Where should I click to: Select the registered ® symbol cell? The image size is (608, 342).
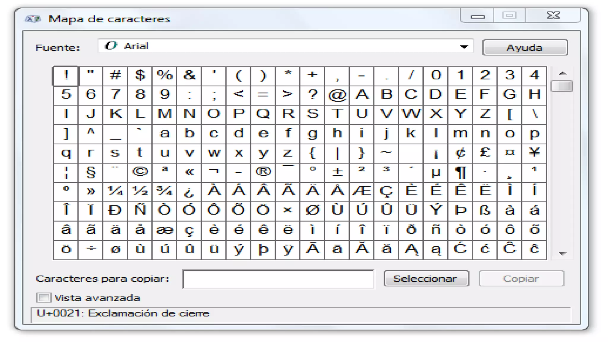coord(263,172)
